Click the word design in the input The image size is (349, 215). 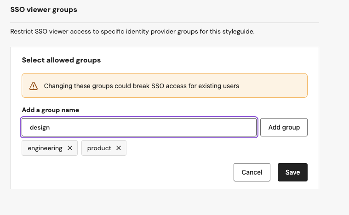click(x=40, y=128)
